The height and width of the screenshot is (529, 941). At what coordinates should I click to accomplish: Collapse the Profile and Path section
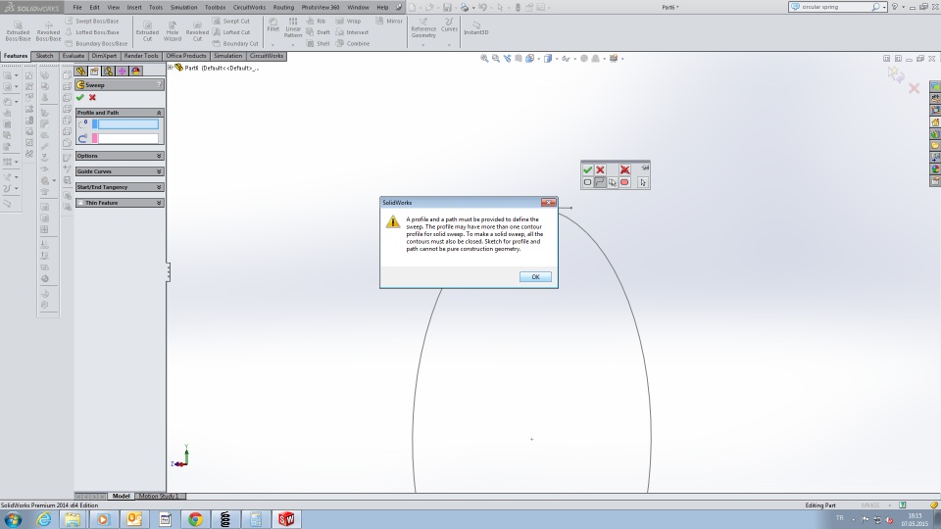pos(159,113)
